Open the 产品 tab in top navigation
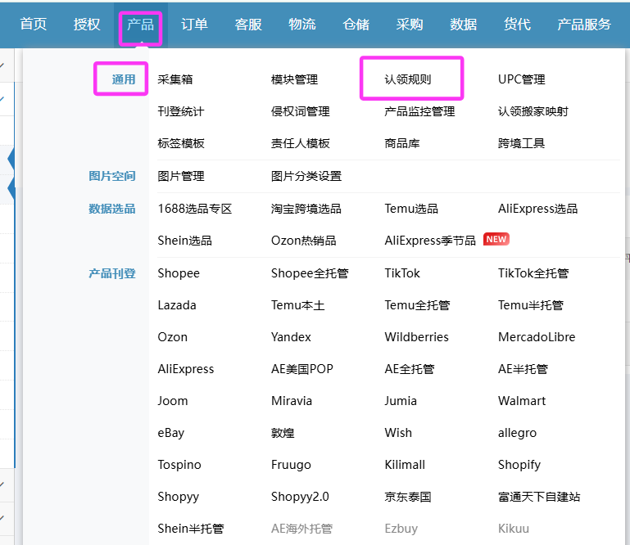Screen dimensions: 630x545 pyautogui.click(x=140, y=25)
